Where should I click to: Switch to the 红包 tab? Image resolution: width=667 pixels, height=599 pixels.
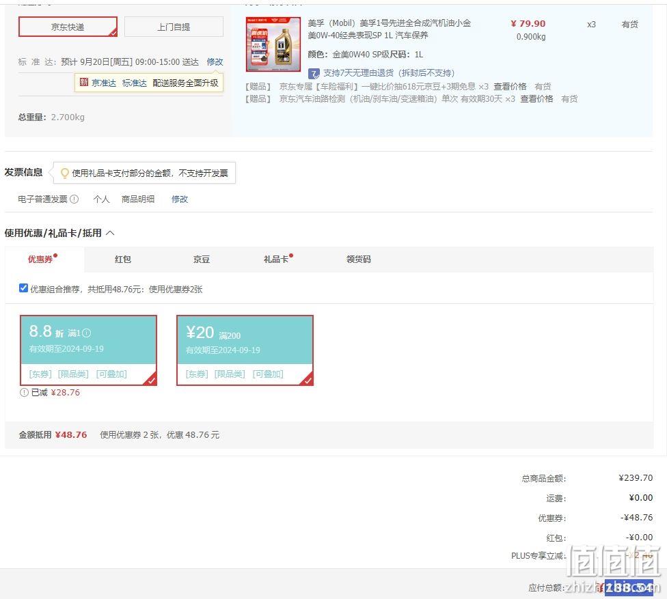pyautogui.click(x=123, y=260)
